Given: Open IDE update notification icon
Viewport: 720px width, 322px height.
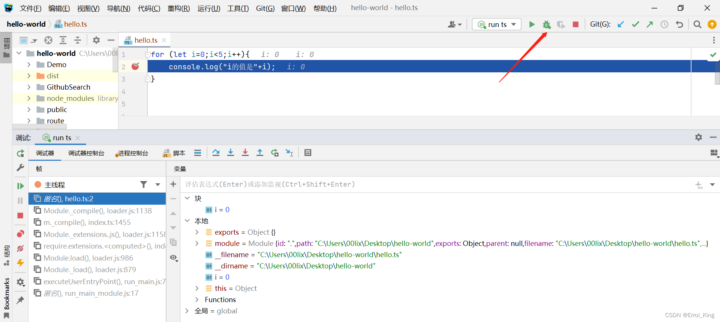Looking at the screenshot, I should click(712, 24).
